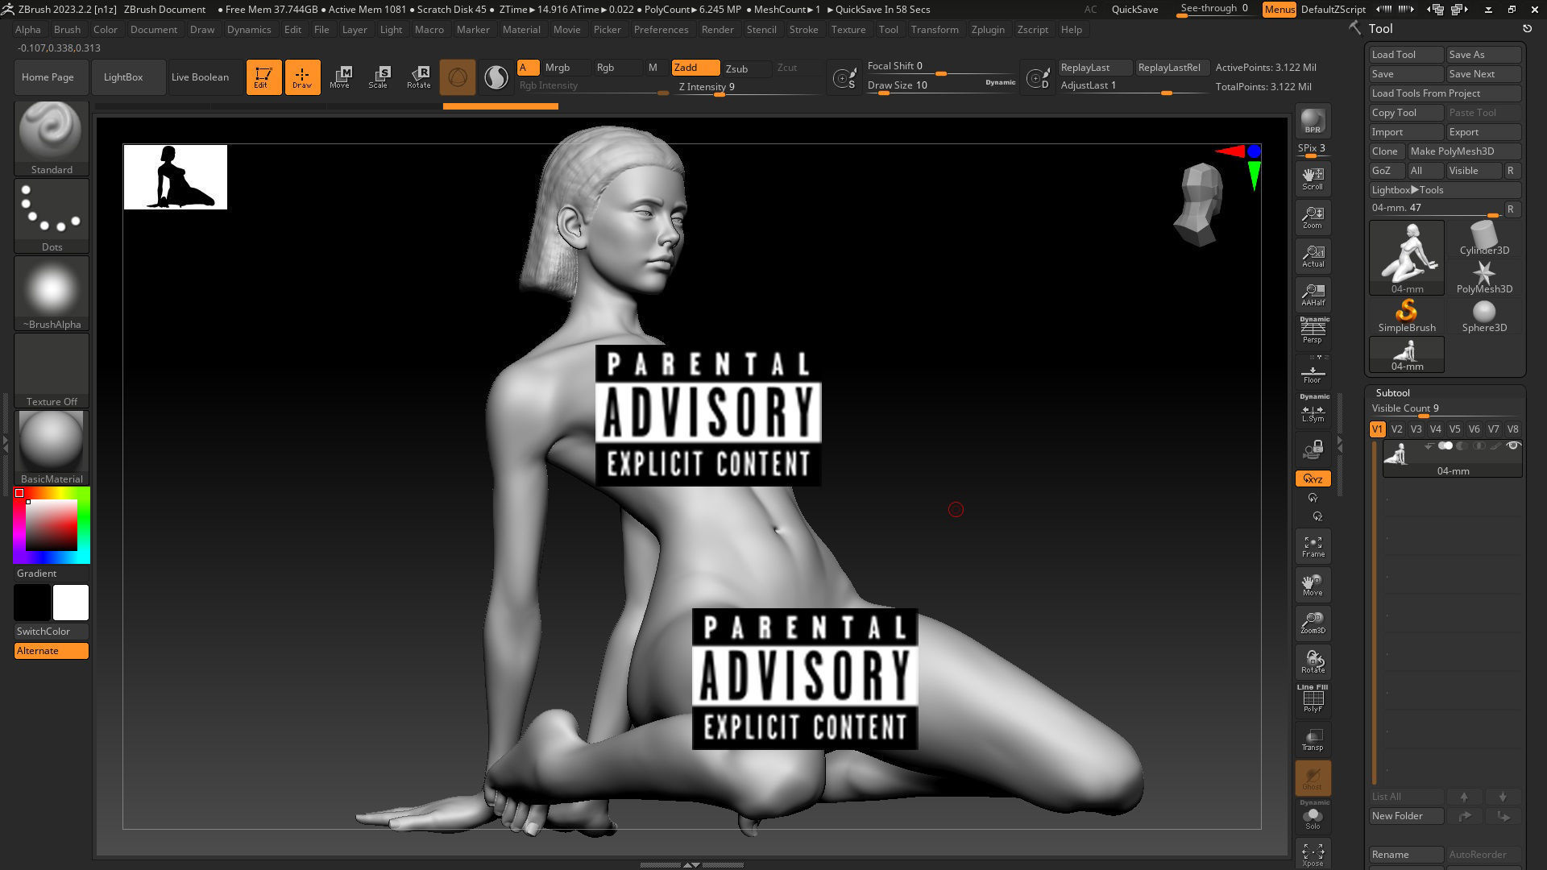Select the PolyMesh3D star tool icon
The image size is (1547, 870).
click(x=1483, y=277)
